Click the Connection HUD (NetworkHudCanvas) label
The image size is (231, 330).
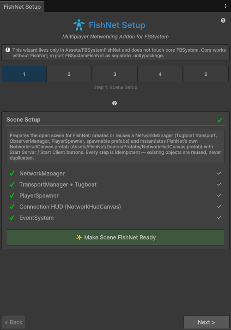pyautogui.click(x=70, y=207)
